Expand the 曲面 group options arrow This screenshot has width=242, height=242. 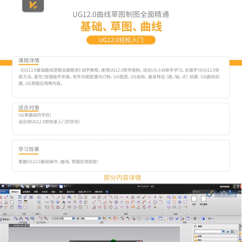click(188, 214)
